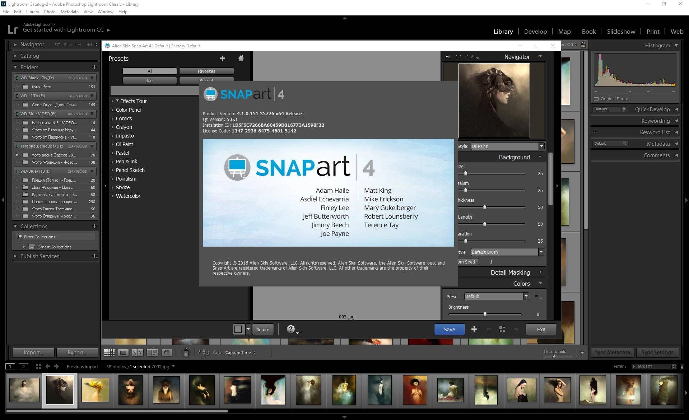Click the Lr logo identity plate
Image resolution: width=689 pixels, height=420 pixels.
[13, 29]
